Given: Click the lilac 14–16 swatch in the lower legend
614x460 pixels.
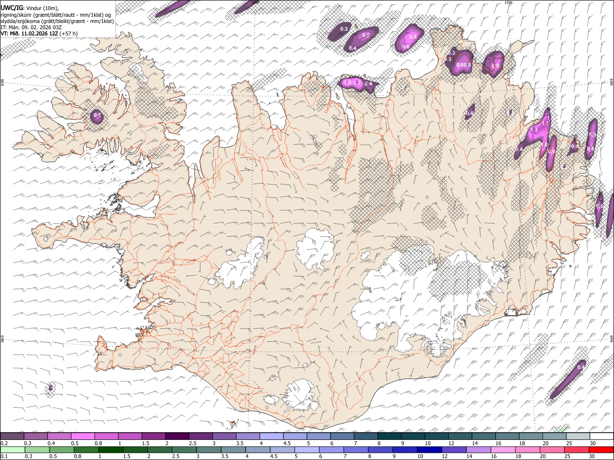Looking at the screenshot, I should 478,449.
